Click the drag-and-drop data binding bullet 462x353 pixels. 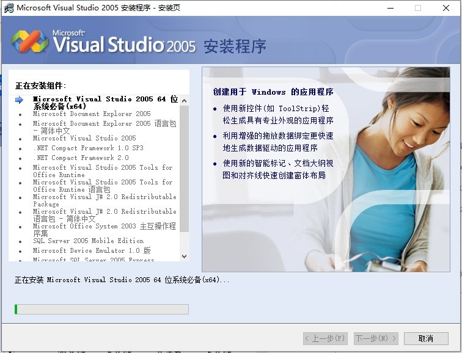tap(278, 142)
